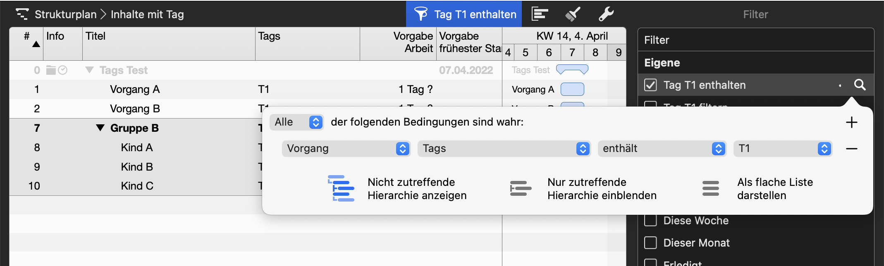
Task: Click the paintbrush formatting icon
Action: (573, 14)
